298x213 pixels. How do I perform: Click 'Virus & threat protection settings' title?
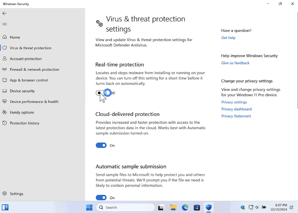(x=146, y=24)
